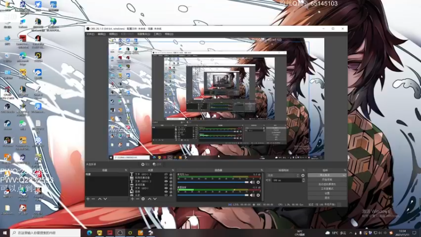Click the 退出 button in the 控件 panel
The image size is (421, 237).
tap(327, 198)
